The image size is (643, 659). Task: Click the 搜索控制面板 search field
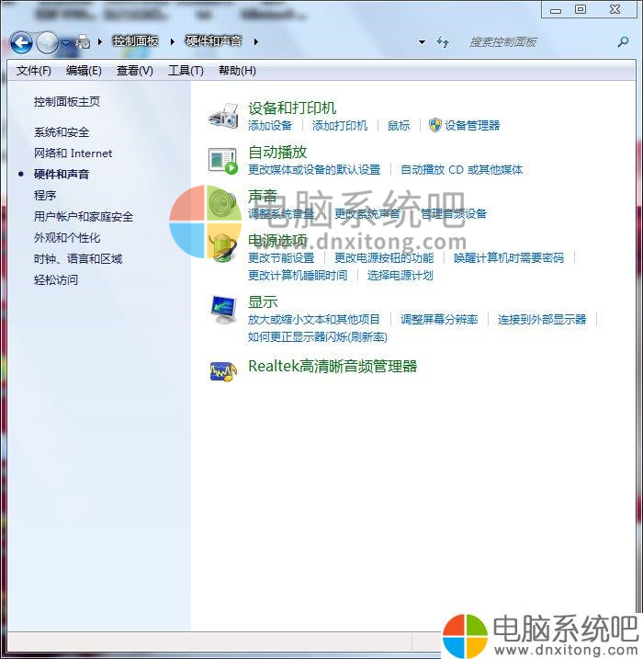click(533, 42)
